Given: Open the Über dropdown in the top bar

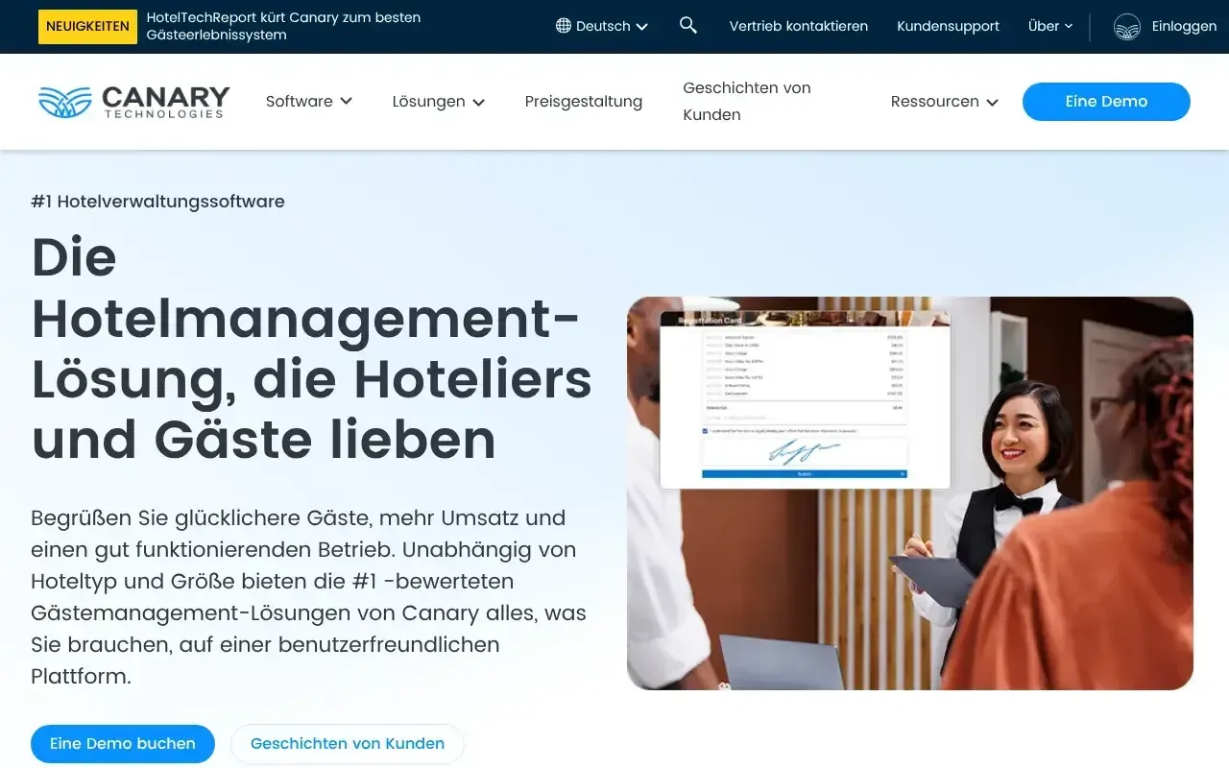Looking at the screenshot, I should tap(1049, 26).
